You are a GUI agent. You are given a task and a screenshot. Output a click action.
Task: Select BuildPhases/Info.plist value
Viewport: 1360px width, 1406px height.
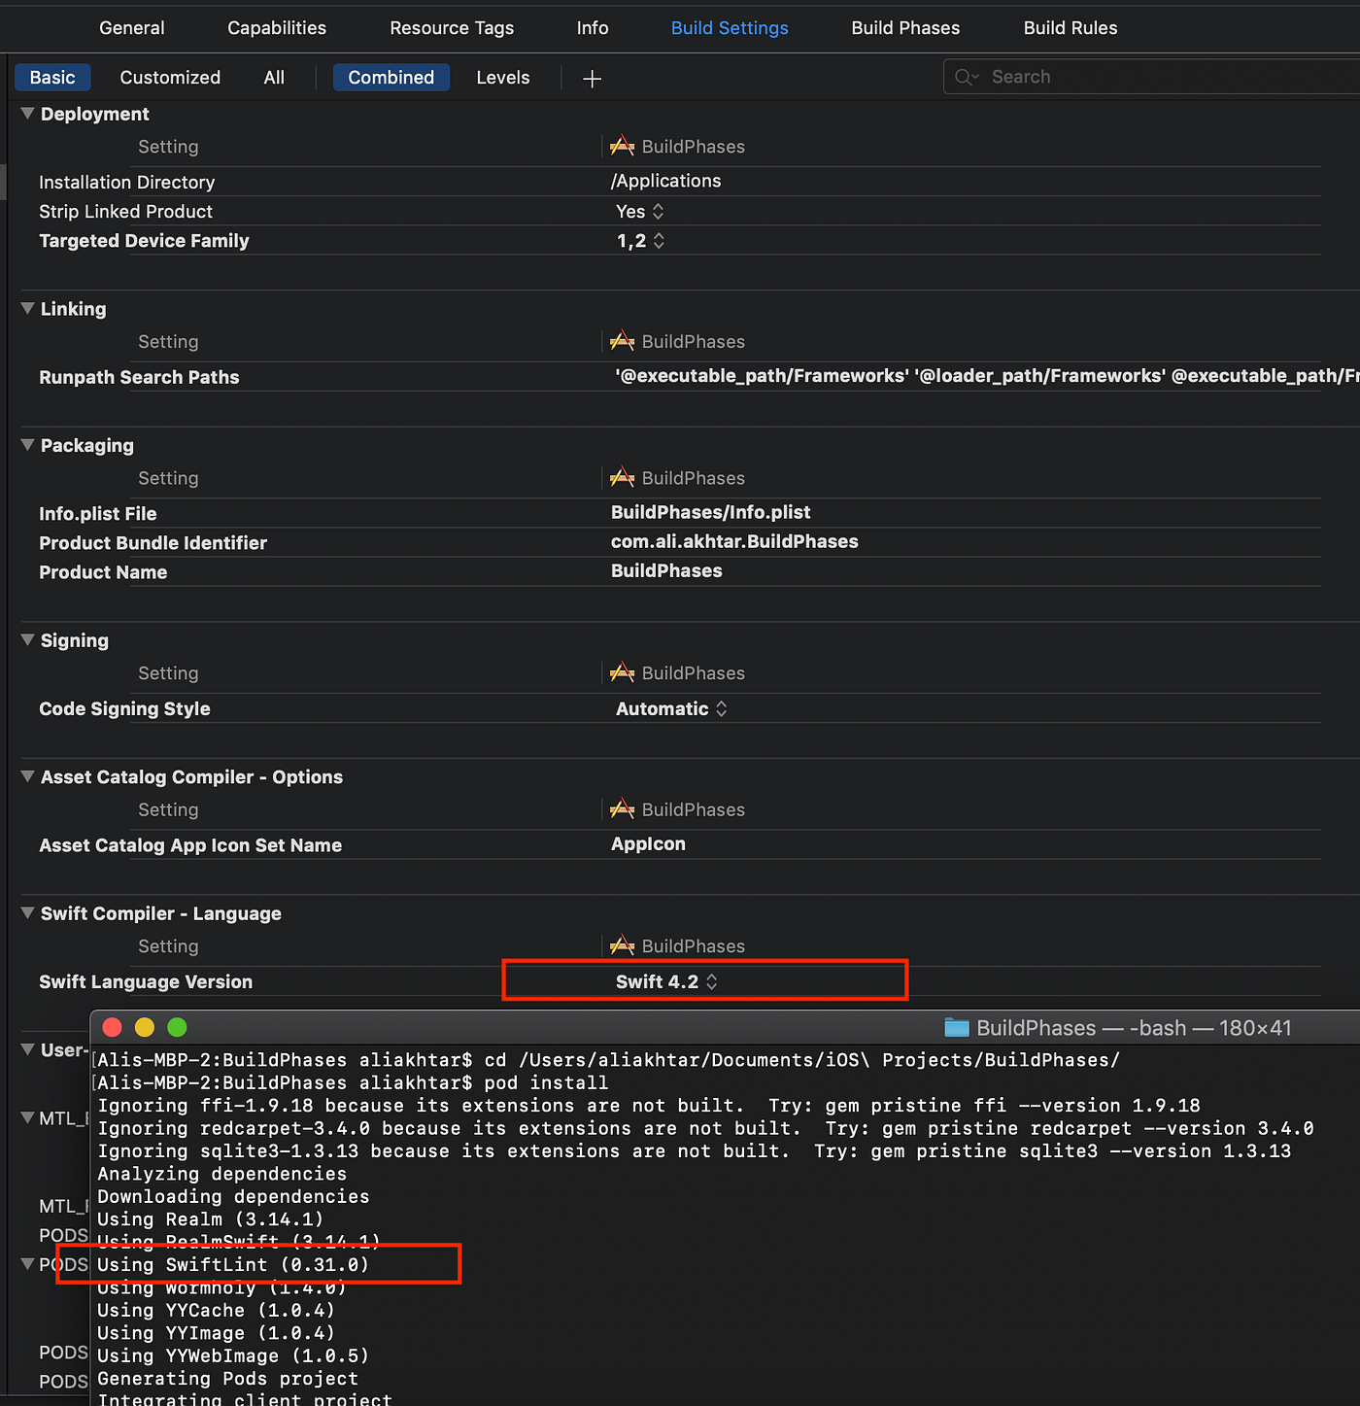[710, 512]
